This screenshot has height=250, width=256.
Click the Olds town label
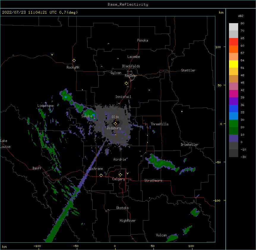tap(115, 117)
